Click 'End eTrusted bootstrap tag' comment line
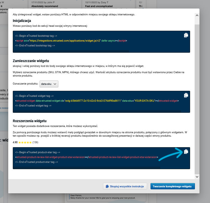The height and width of the screenshot is (203, 210). coord(35,46)
